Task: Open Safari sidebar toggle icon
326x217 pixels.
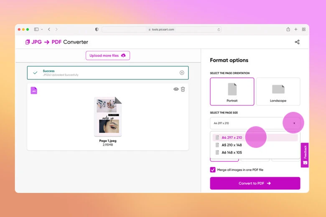Action: pyautogui.click(x=36, y=29)
